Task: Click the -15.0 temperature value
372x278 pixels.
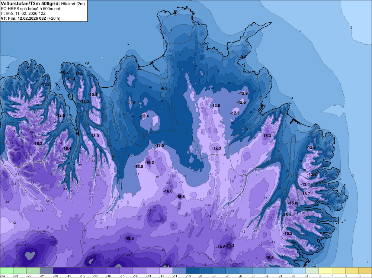Action: click(292, 203)
